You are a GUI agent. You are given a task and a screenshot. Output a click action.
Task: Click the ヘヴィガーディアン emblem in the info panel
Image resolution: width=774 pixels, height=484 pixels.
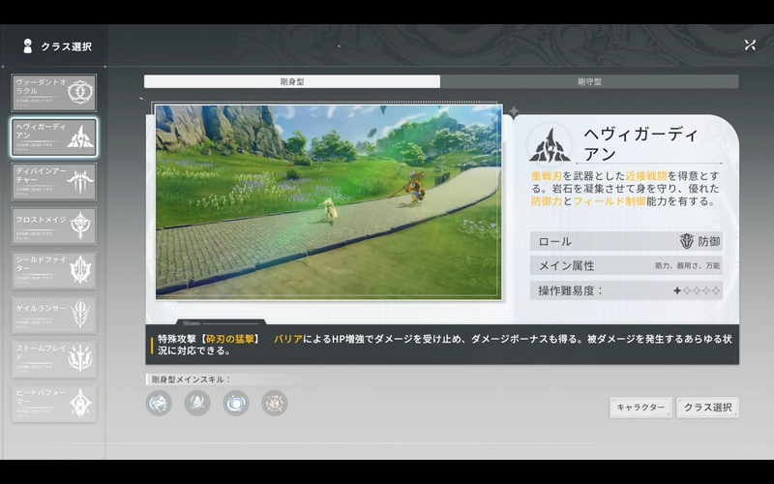(550, 145)
